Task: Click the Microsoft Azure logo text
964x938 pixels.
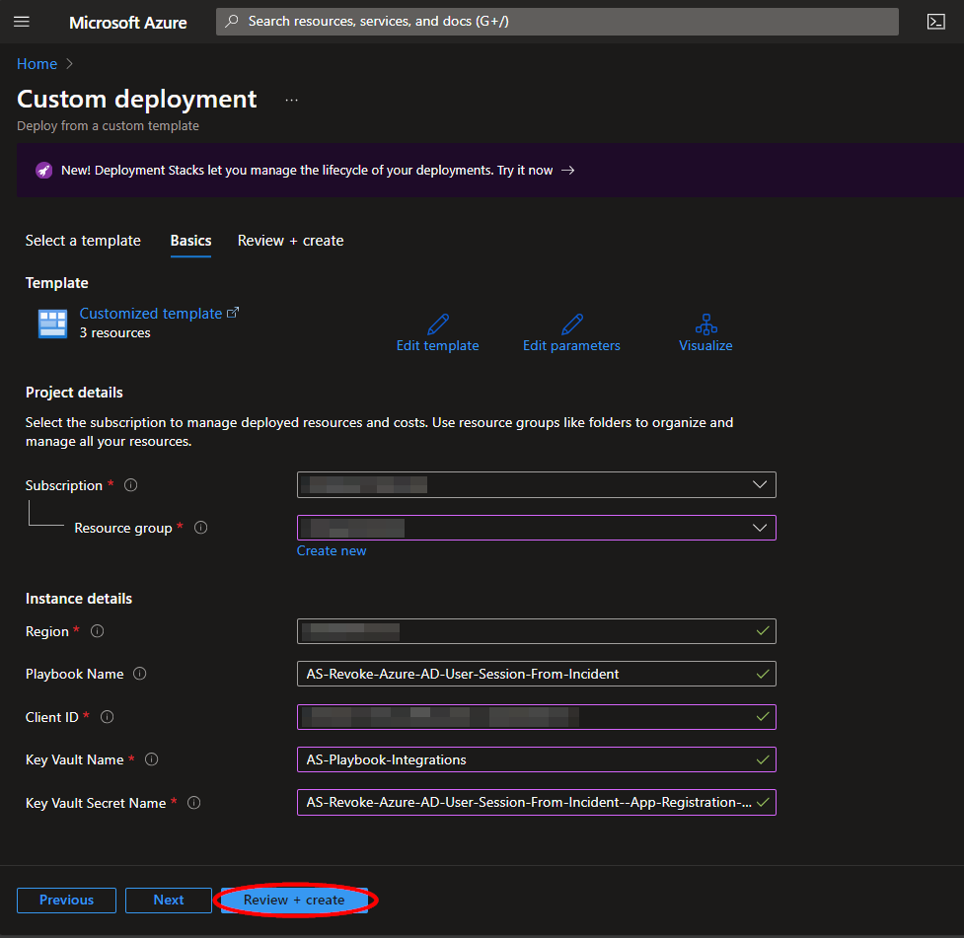Action: coord(128,23)
